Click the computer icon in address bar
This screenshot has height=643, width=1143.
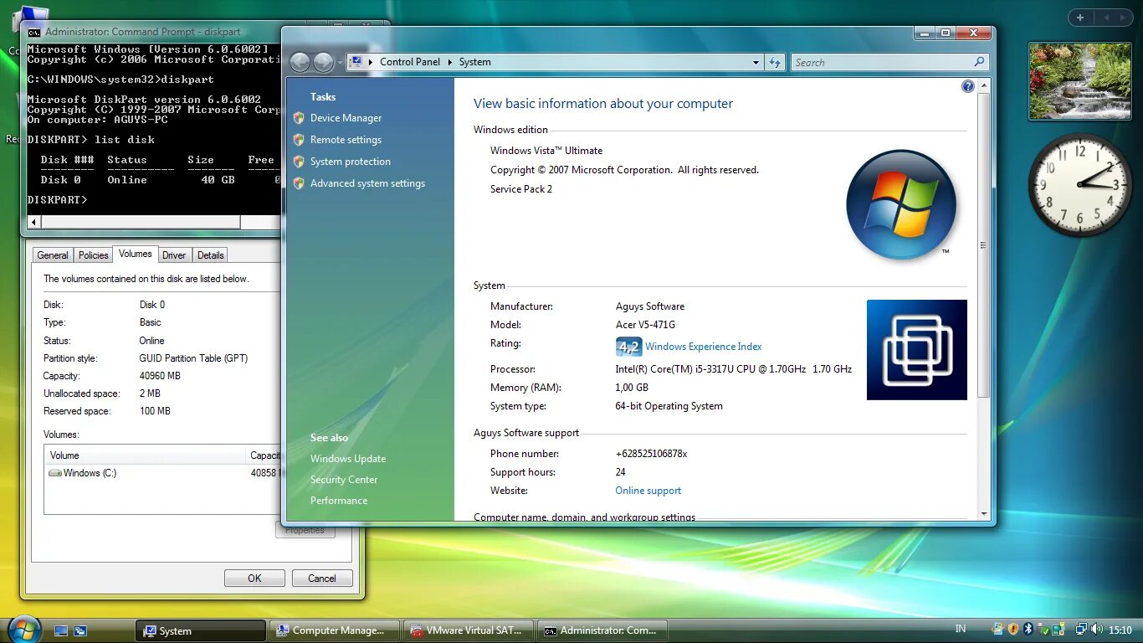[356, 62]
